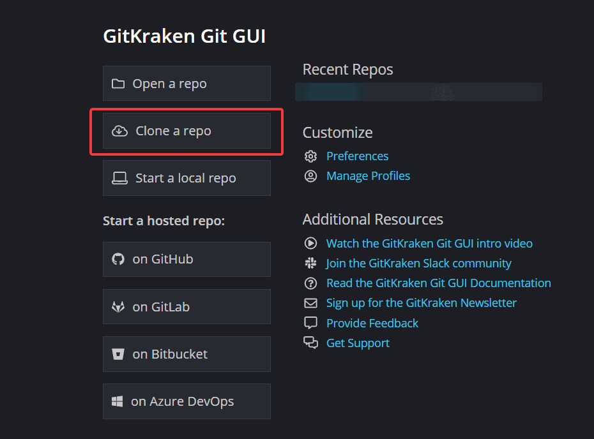Open the Get Support link
Viewport: 594px width, 439px height.
tap(358, 343)
